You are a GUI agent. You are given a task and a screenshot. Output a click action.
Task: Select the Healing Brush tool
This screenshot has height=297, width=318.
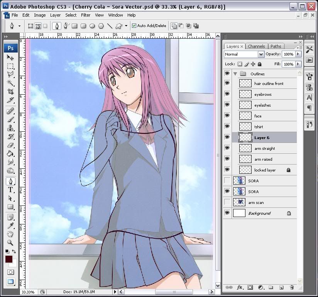click(x=10, y=111)
